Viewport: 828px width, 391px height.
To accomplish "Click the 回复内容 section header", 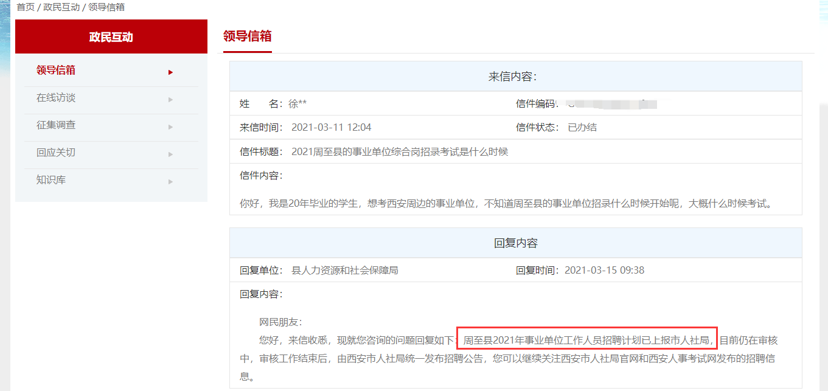I will 515,243.
